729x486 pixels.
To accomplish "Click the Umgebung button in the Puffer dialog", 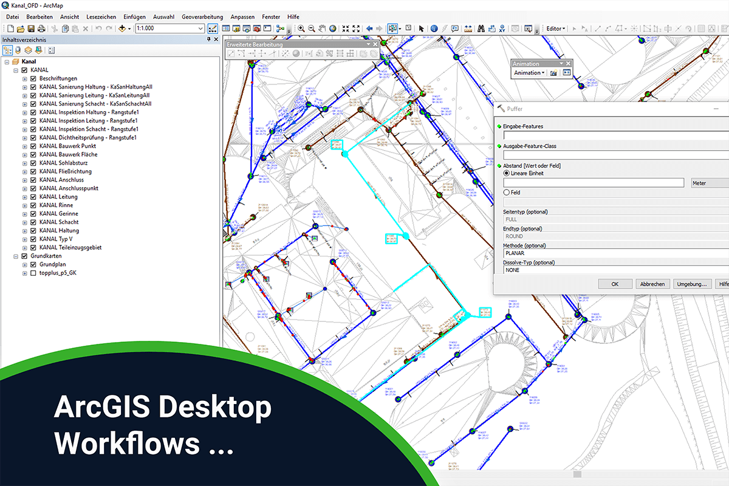I will click(692, 284).
